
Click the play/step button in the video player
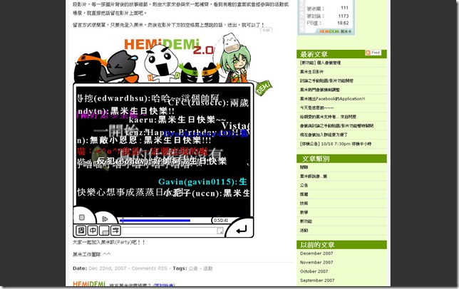[x=105, y=219]
